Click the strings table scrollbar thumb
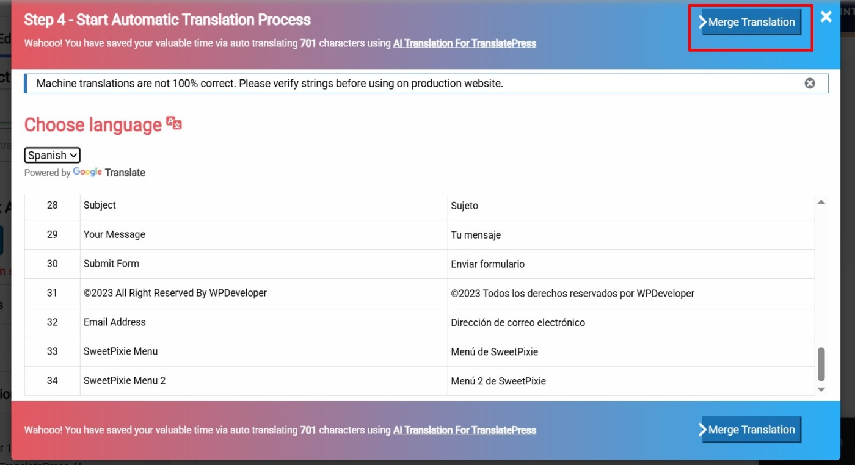855x465 pixels. point(821,364)
